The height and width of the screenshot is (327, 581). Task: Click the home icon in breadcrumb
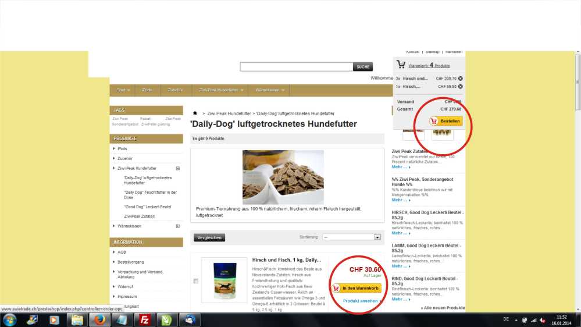195,113
